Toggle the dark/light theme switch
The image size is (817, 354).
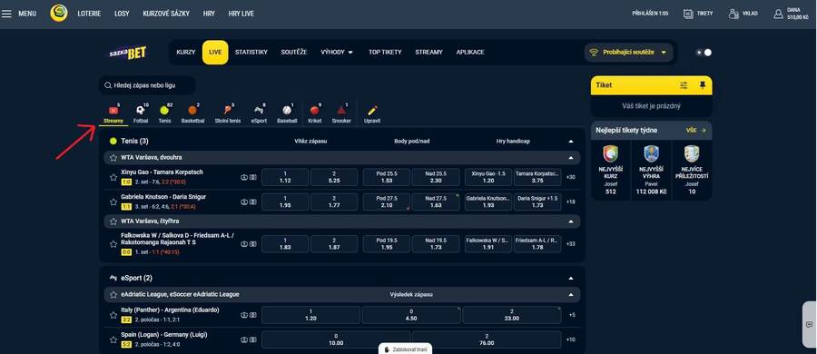tap(704, 52)
